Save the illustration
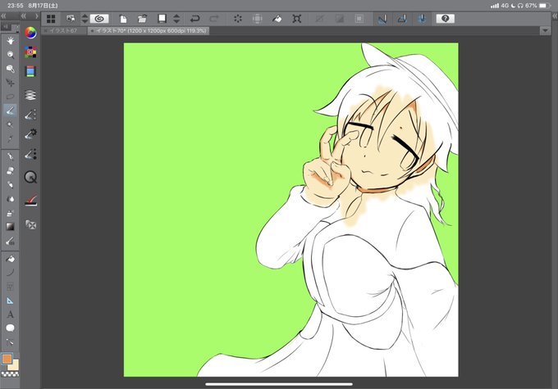This screenshot has width=558, height=389. tap(162, 19)
